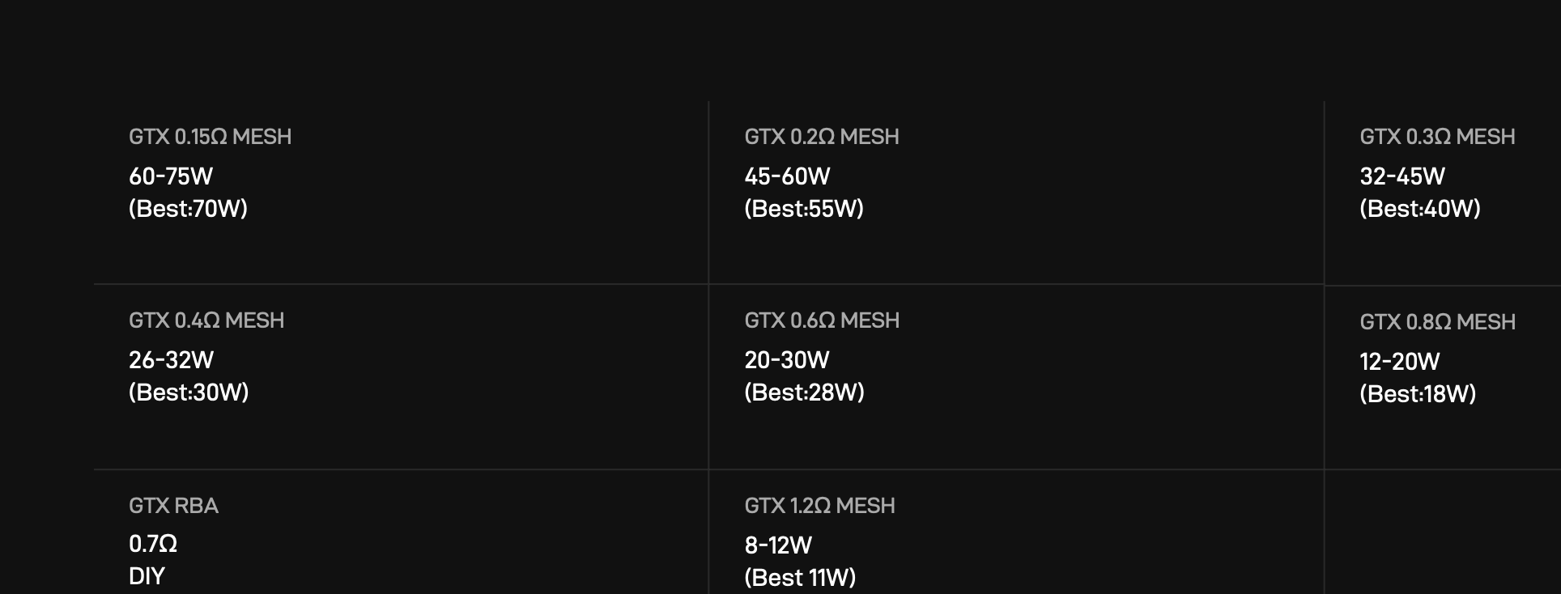
Task: Click the GTX 0.8Ω MESH heading
Action: click(x=1437, y=322)
